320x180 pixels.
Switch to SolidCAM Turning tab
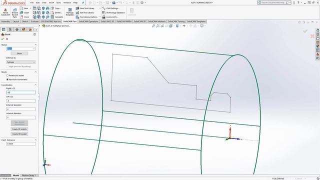tap(176, 21)
